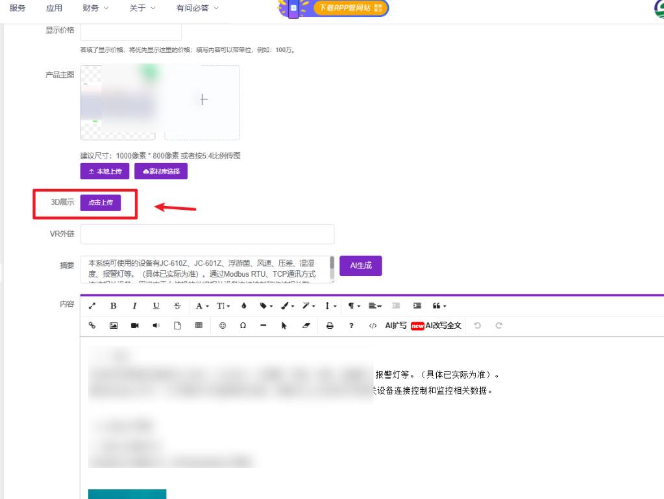The image size is (664, 499).
Task: Open 关于 menu
Action: pos(142,8)
